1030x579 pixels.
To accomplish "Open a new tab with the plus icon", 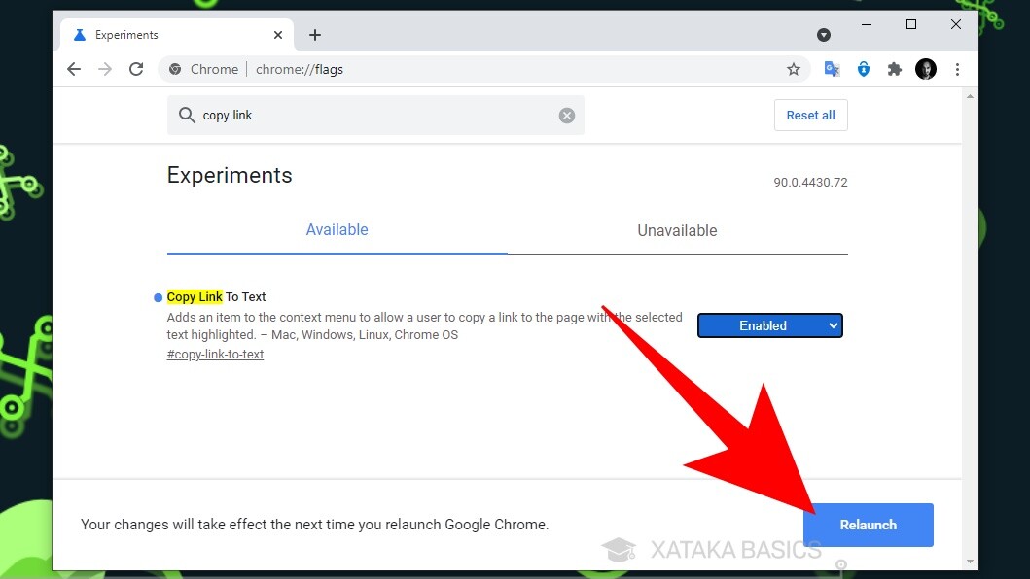I will (x=315, y=34).
